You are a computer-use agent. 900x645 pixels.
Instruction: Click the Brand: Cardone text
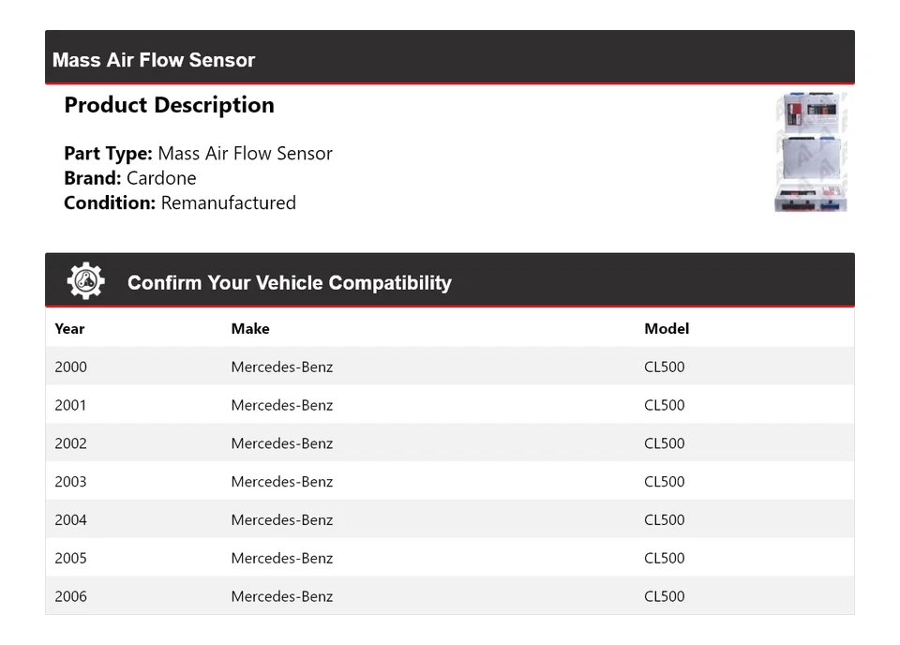[x=130, y=178]
